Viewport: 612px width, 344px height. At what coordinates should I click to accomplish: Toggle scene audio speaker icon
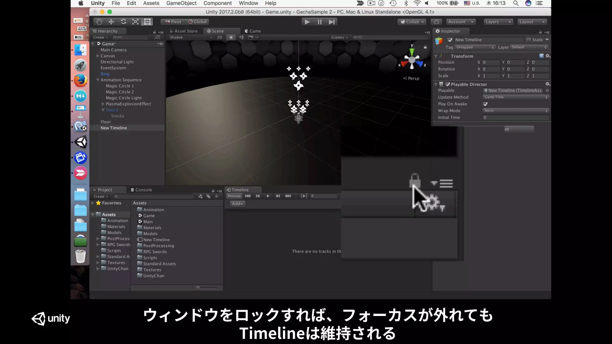(241, 37)
